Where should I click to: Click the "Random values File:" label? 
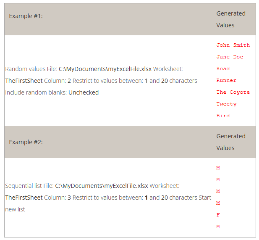[31, 69]
